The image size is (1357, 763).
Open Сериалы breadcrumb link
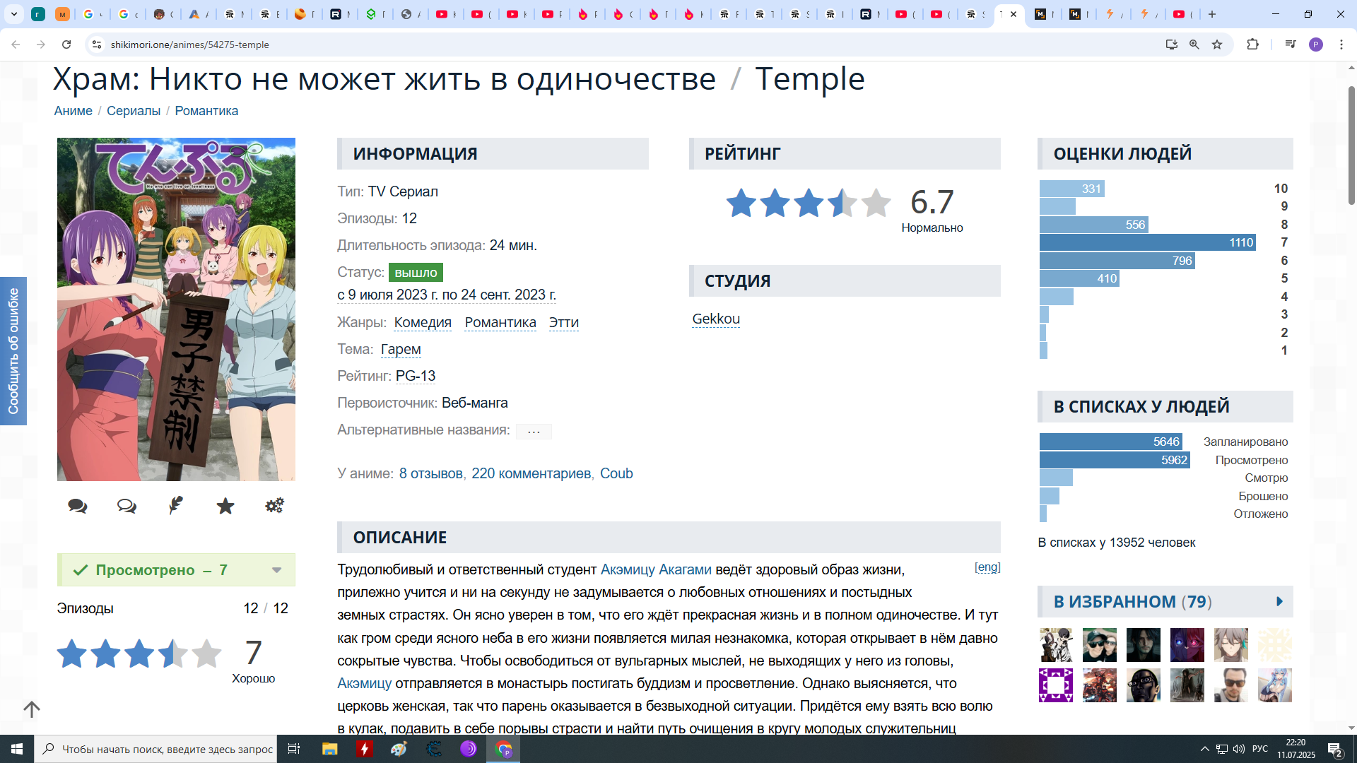(134, 111)
